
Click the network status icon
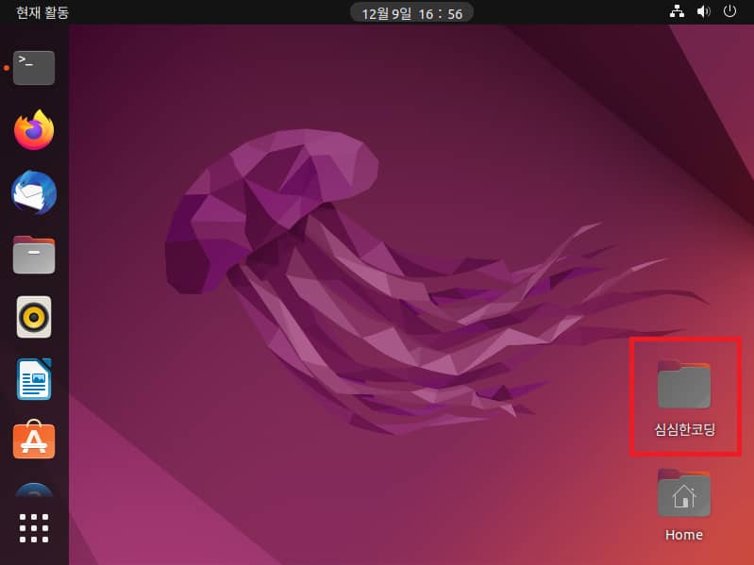click(677, 11)
